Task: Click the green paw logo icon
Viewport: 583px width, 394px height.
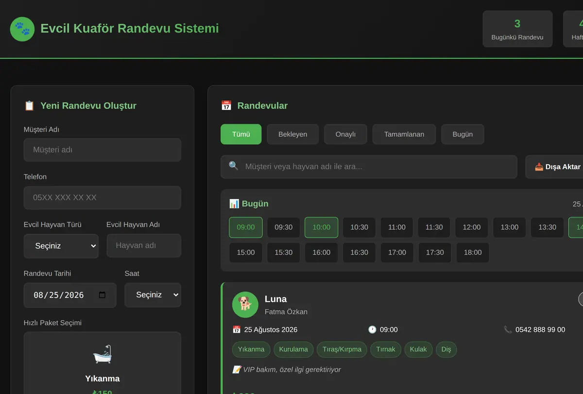Action: (x=22, y=29)
